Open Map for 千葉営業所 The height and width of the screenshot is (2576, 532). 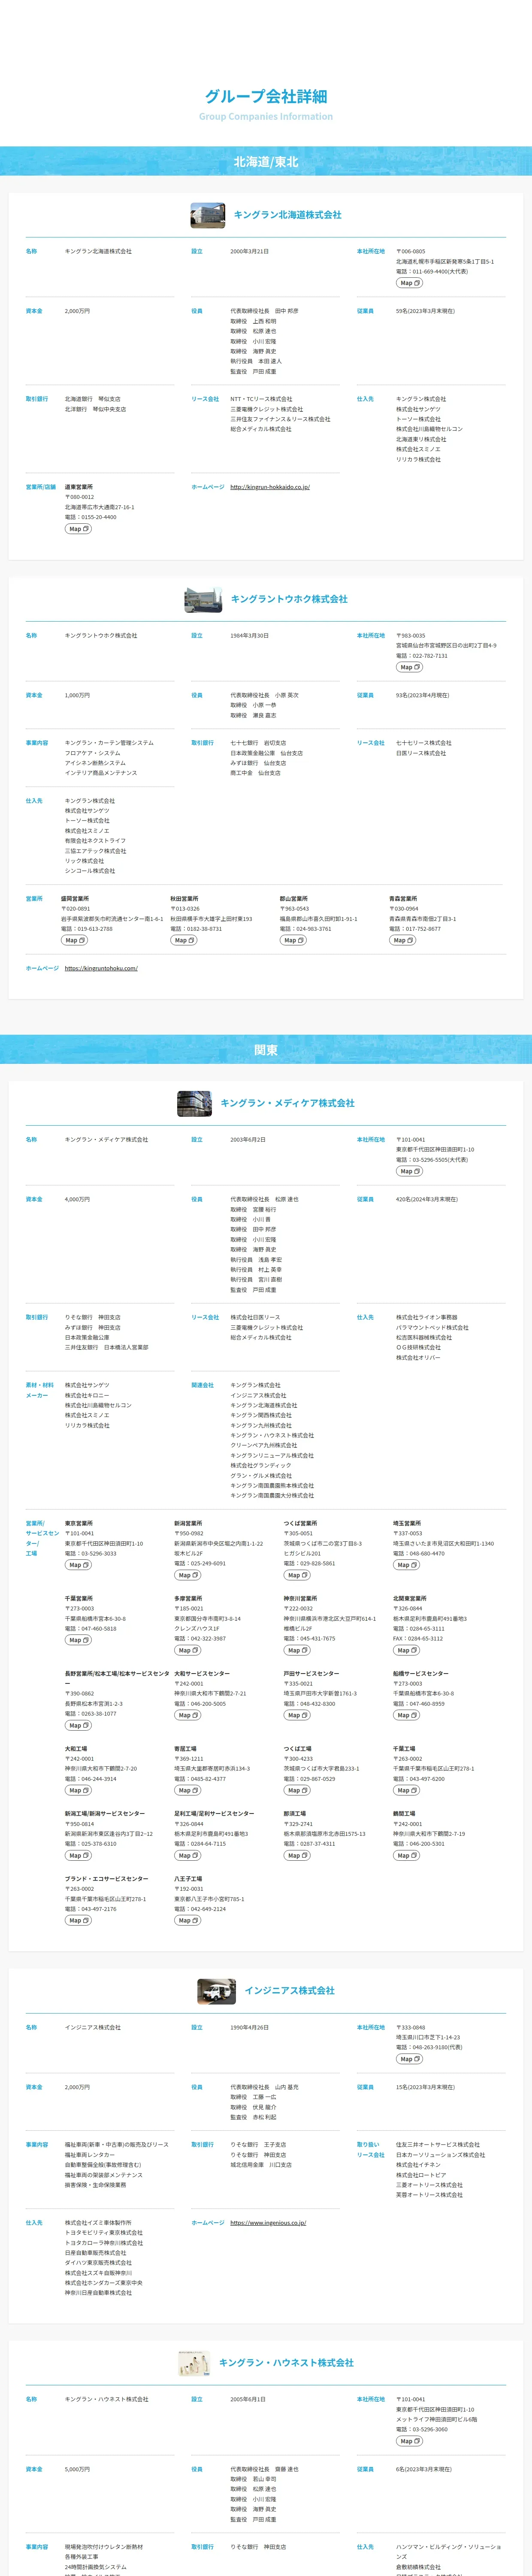click(x=78, y=1640)
